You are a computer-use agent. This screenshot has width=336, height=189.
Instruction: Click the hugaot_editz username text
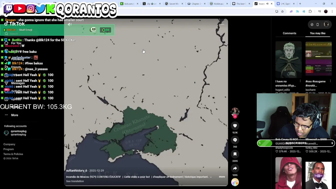pos(283,90)
